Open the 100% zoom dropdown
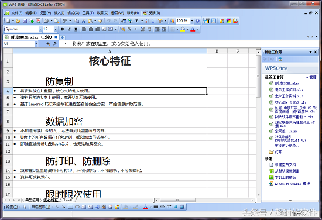This screenshot has height=220, width=322. [192, 20]
